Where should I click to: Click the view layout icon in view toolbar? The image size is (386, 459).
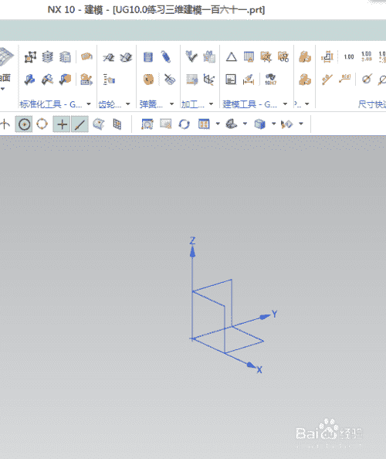(x=204, y=124)
